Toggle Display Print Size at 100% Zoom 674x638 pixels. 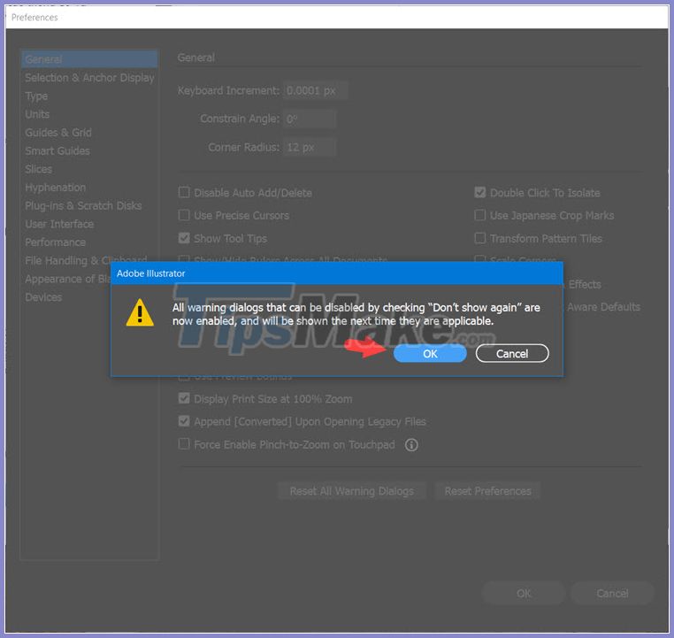click(x=184, y=398)
